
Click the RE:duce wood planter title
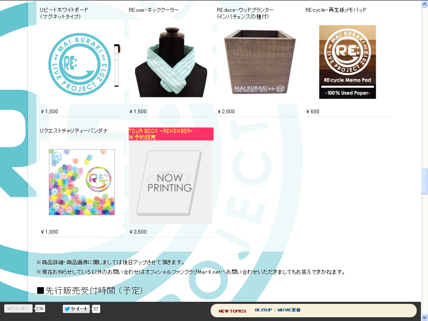click(245, 13)
